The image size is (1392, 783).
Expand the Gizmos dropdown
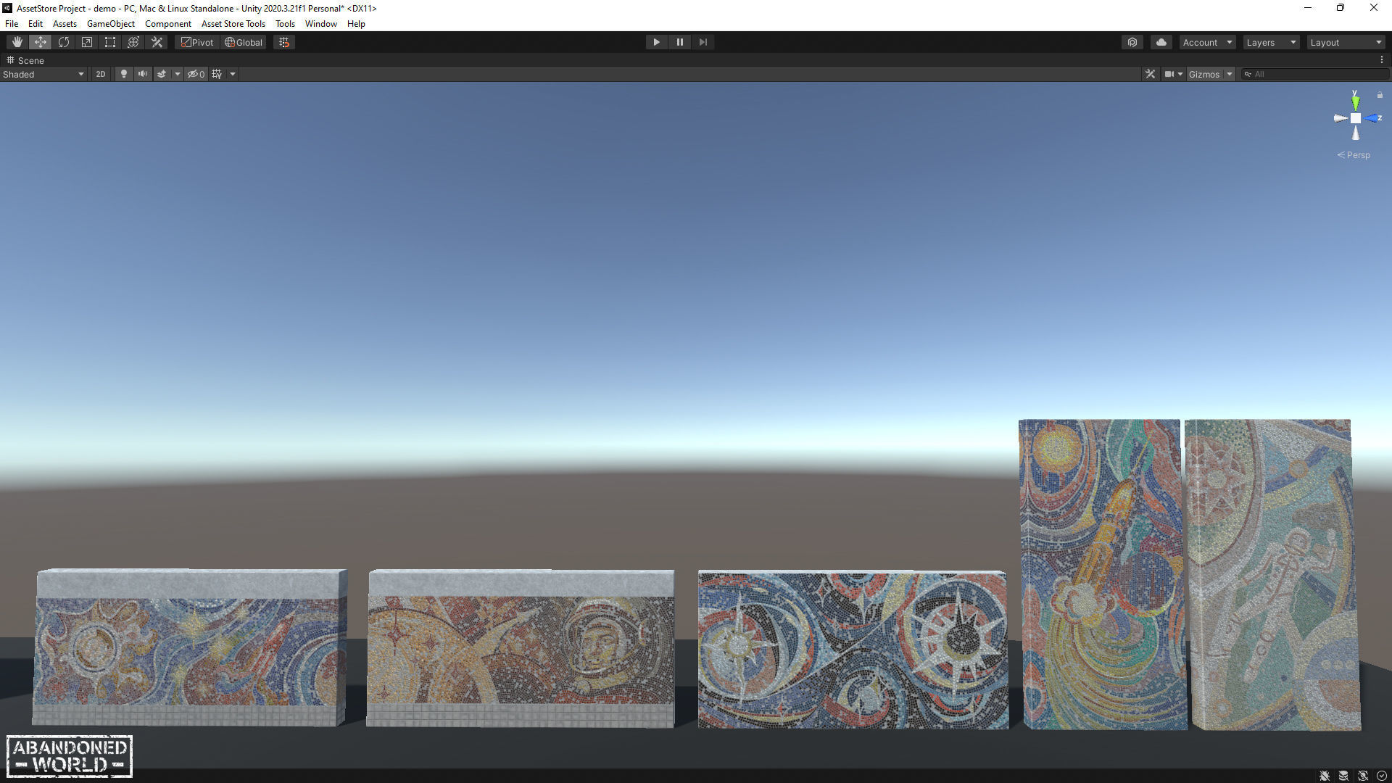coord(1230,74)
